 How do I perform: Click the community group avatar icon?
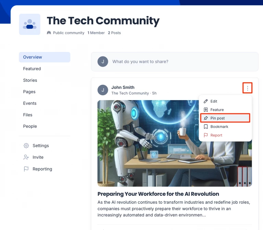coord(30,24)
